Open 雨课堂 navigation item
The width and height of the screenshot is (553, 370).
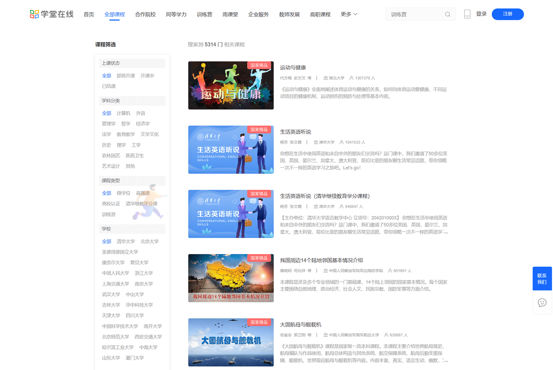coord(230,14)
